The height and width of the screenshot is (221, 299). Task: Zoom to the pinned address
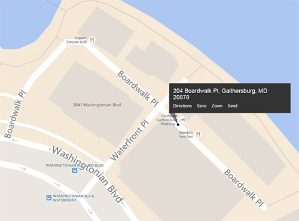click(x=217, y=106)
